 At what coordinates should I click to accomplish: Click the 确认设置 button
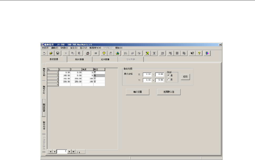click(x=137, y=92)
